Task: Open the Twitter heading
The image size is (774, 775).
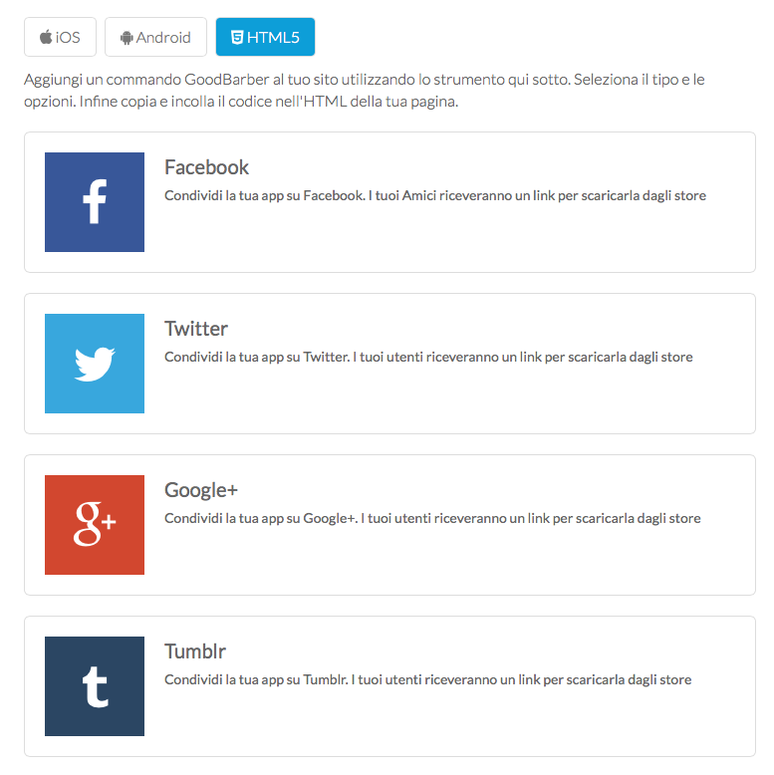Action: [196, 329]
